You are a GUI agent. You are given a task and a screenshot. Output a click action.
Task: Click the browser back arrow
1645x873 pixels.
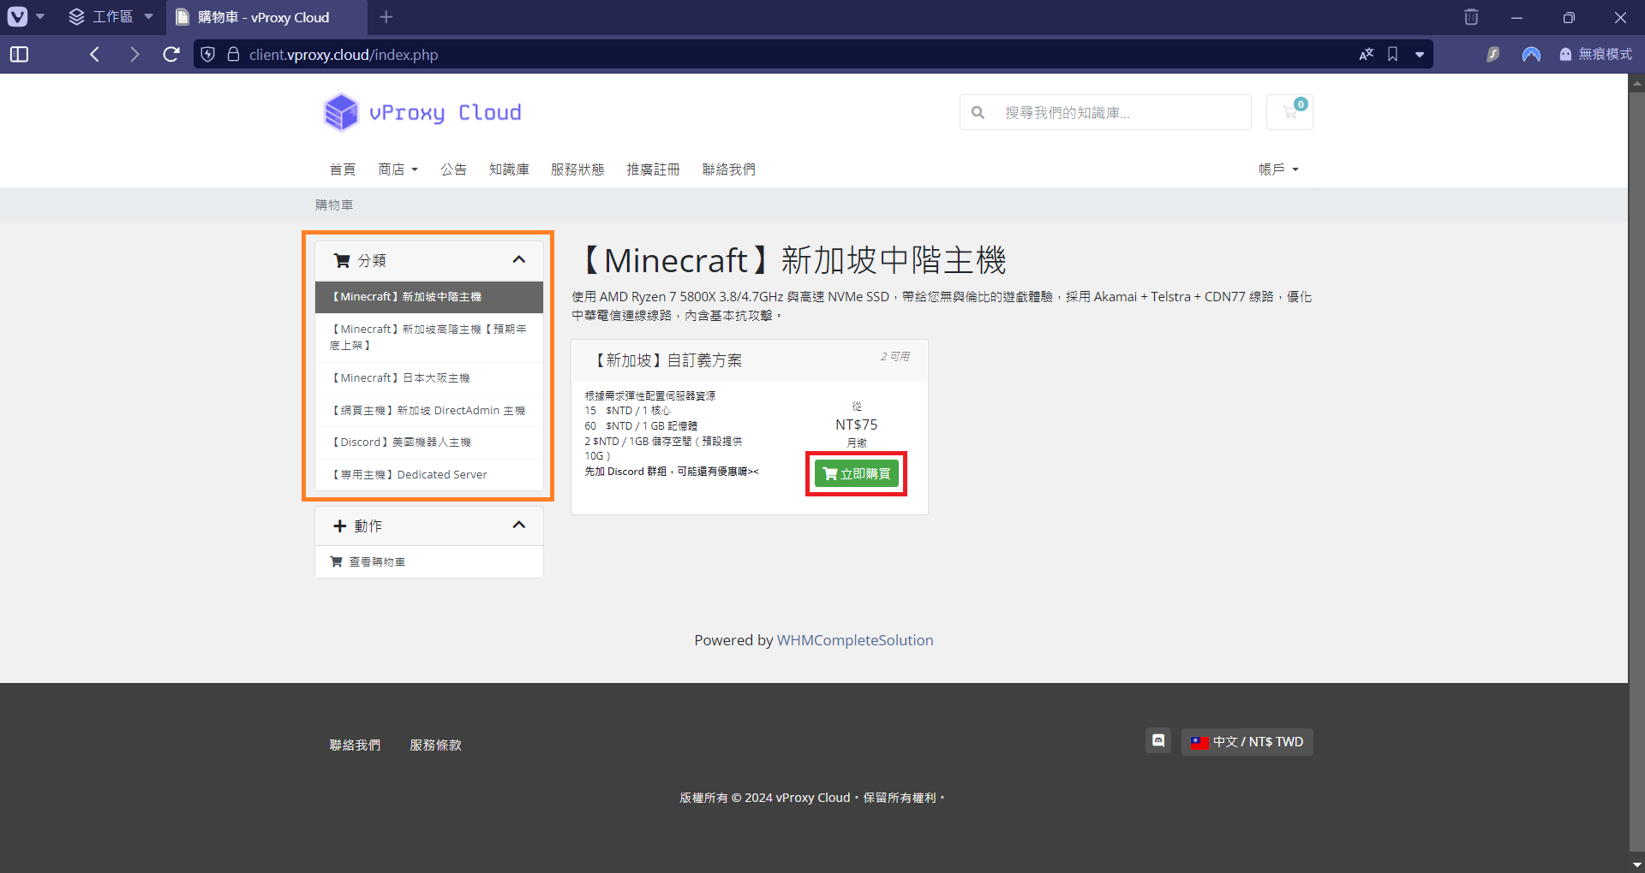95,55
